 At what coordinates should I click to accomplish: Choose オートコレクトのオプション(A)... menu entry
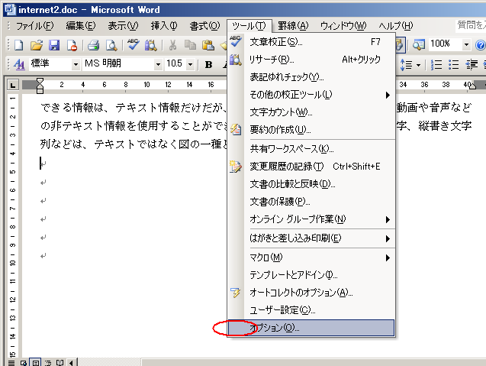(x=311, y=293)
